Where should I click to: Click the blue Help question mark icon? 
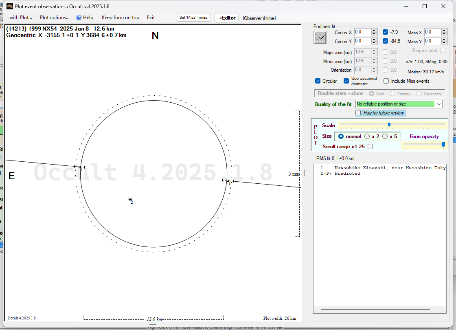pyautogui.click(x=79, y=18)
